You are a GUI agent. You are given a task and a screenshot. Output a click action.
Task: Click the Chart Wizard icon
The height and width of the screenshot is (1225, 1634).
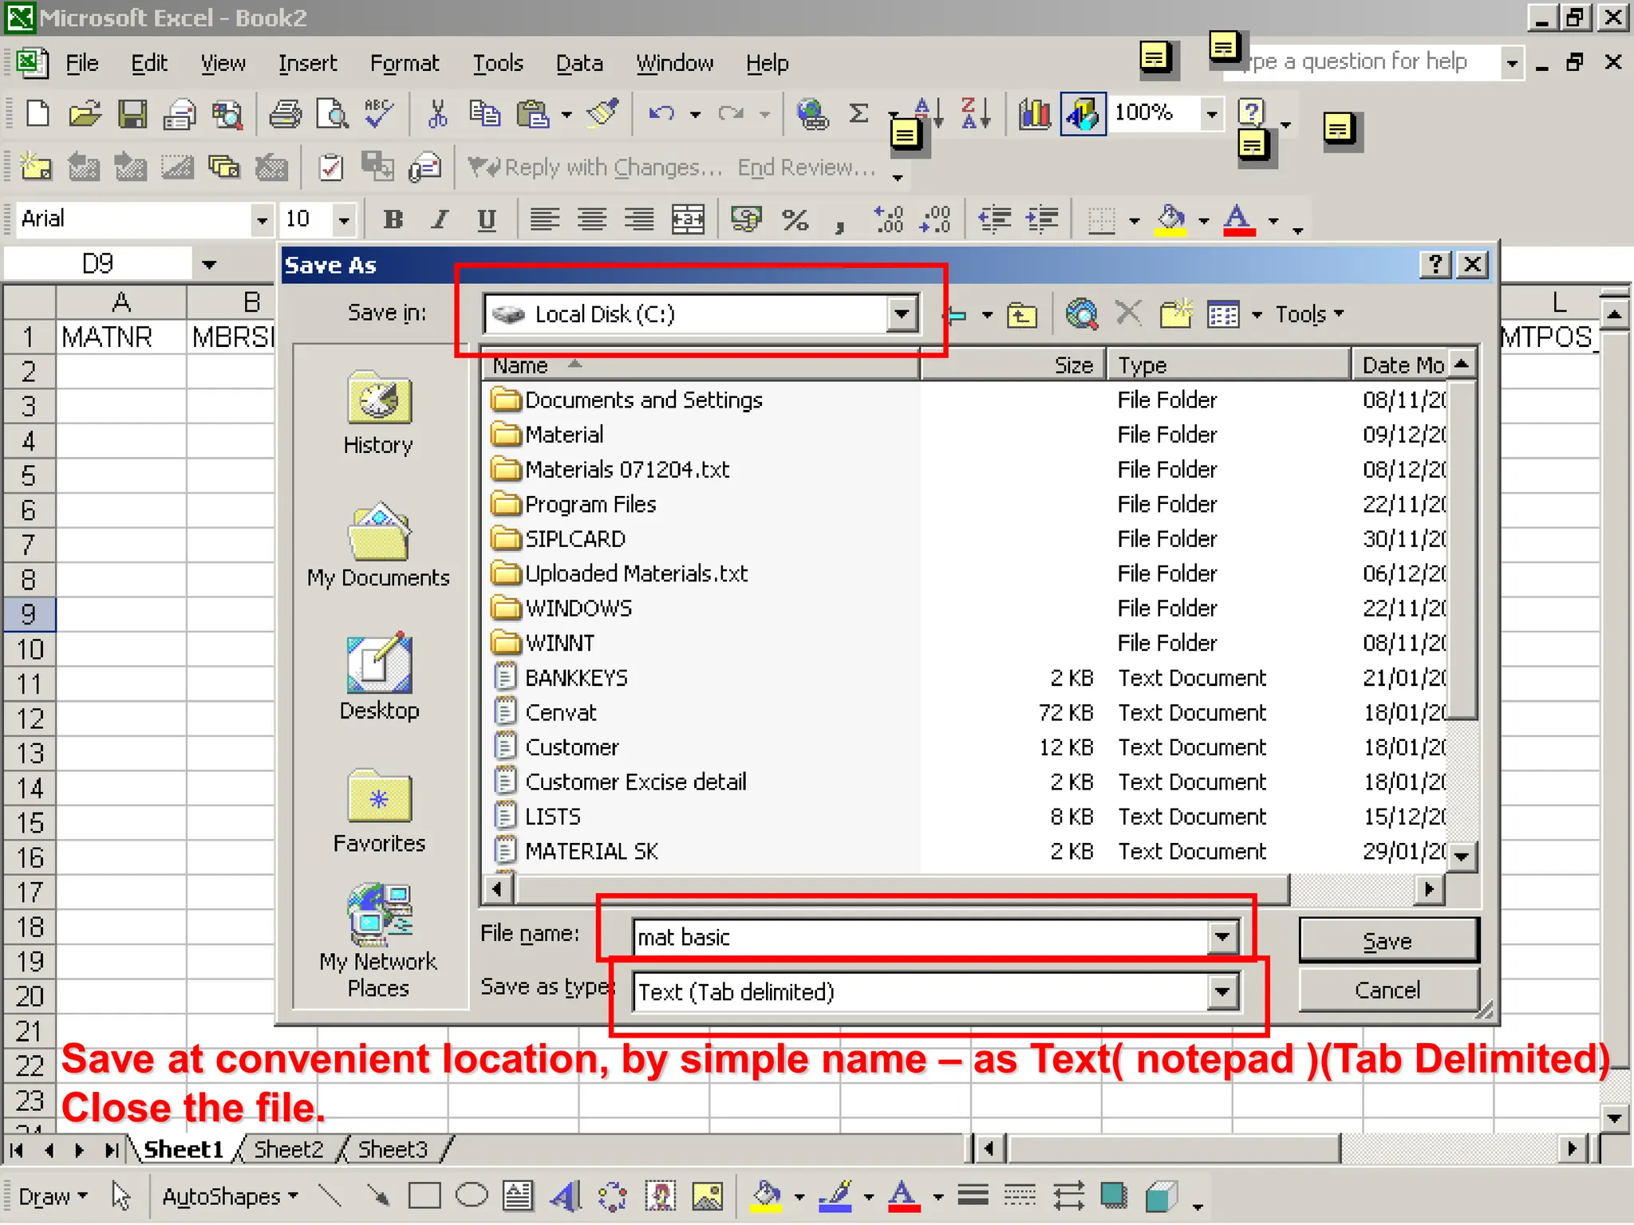[1035, 114]
